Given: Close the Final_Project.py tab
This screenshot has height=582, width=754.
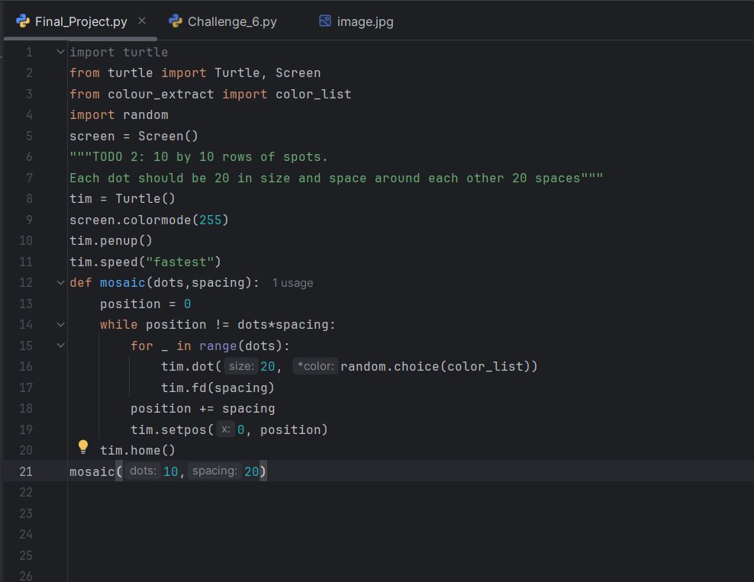Looking at the screenshot, I should (142, 21).
